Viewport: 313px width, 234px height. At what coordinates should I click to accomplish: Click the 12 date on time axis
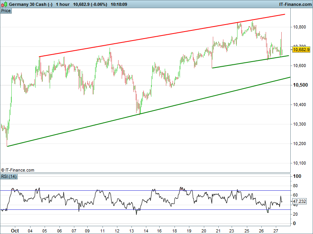[117, 231]
